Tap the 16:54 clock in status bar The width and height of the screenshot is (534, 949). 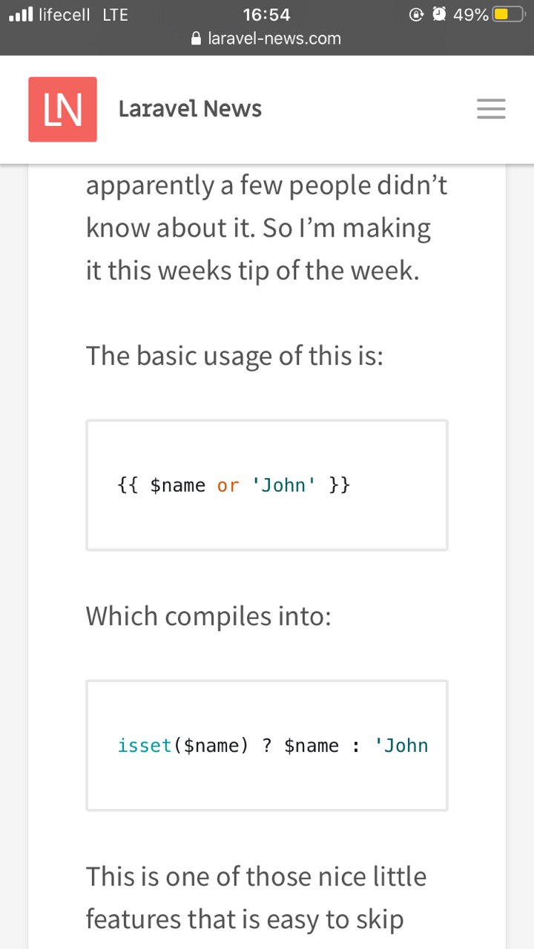pos(266,14)
